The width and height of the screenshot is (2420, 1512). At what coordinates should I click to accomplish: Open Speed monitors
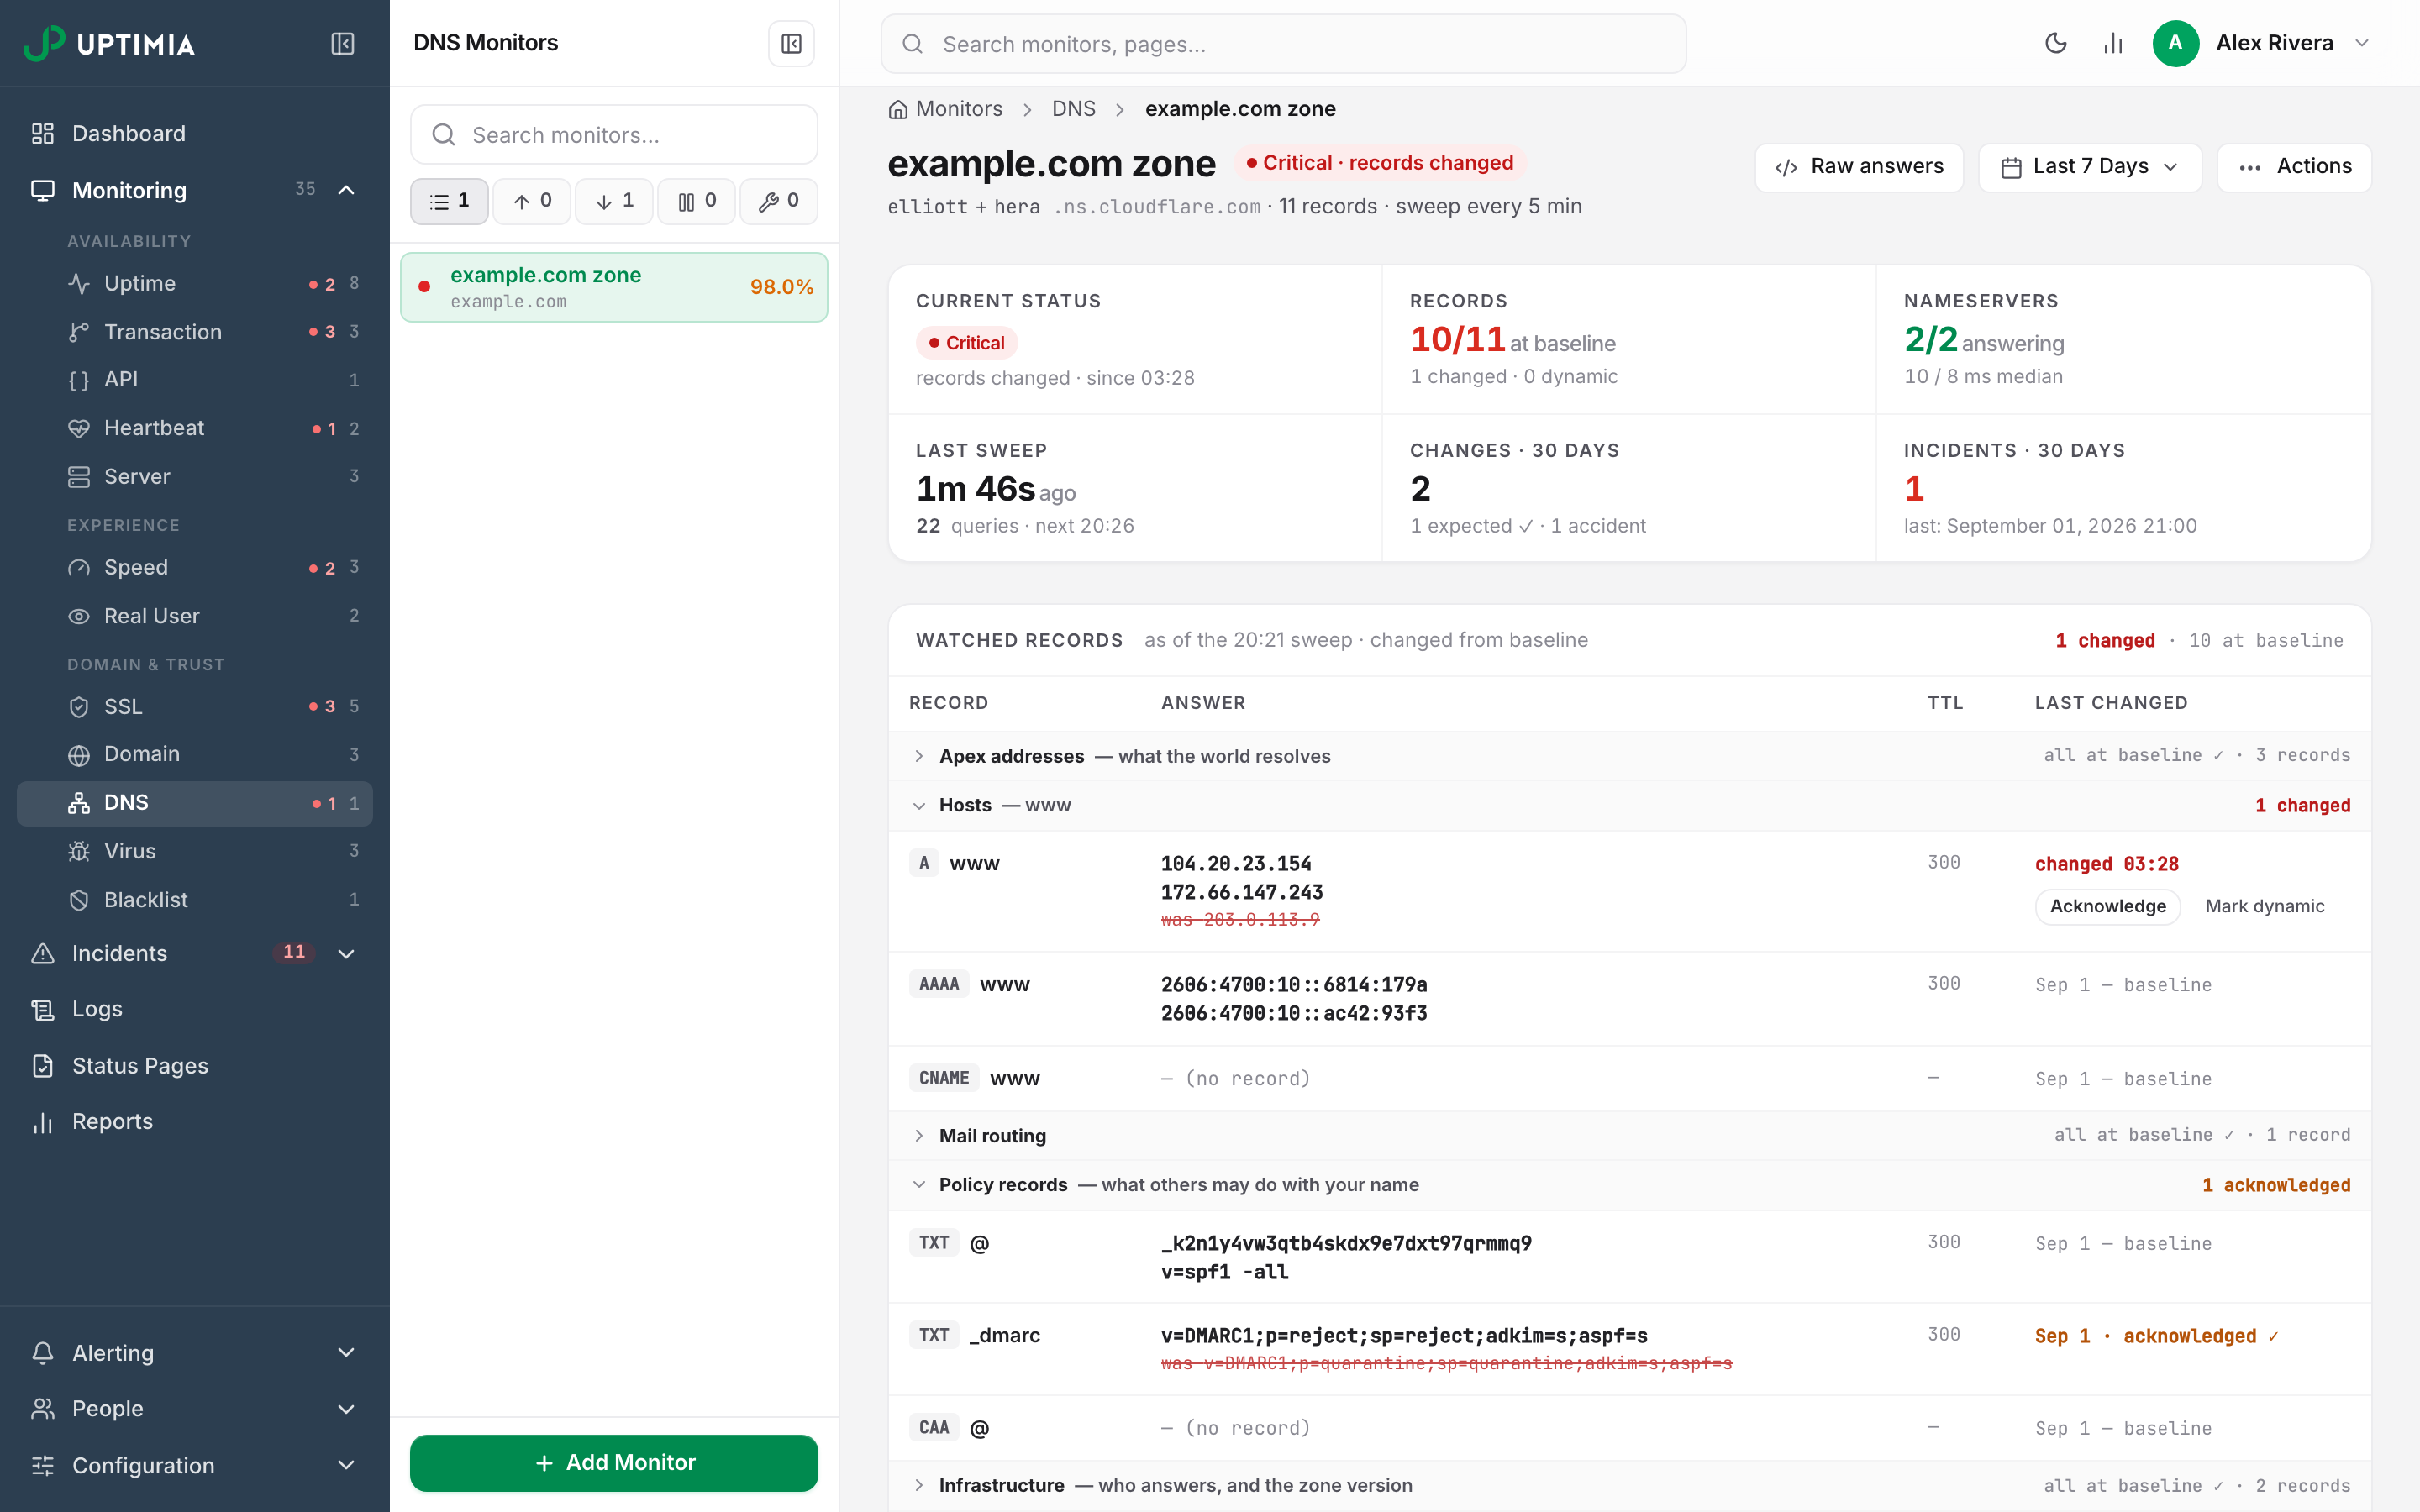click(x=195, y=568)
